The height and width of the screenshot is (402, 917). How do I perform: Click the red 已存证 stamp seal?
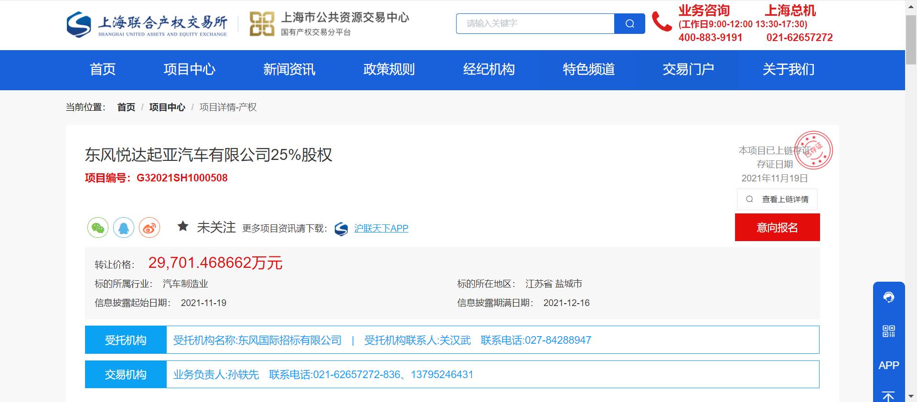pos(813,150)
